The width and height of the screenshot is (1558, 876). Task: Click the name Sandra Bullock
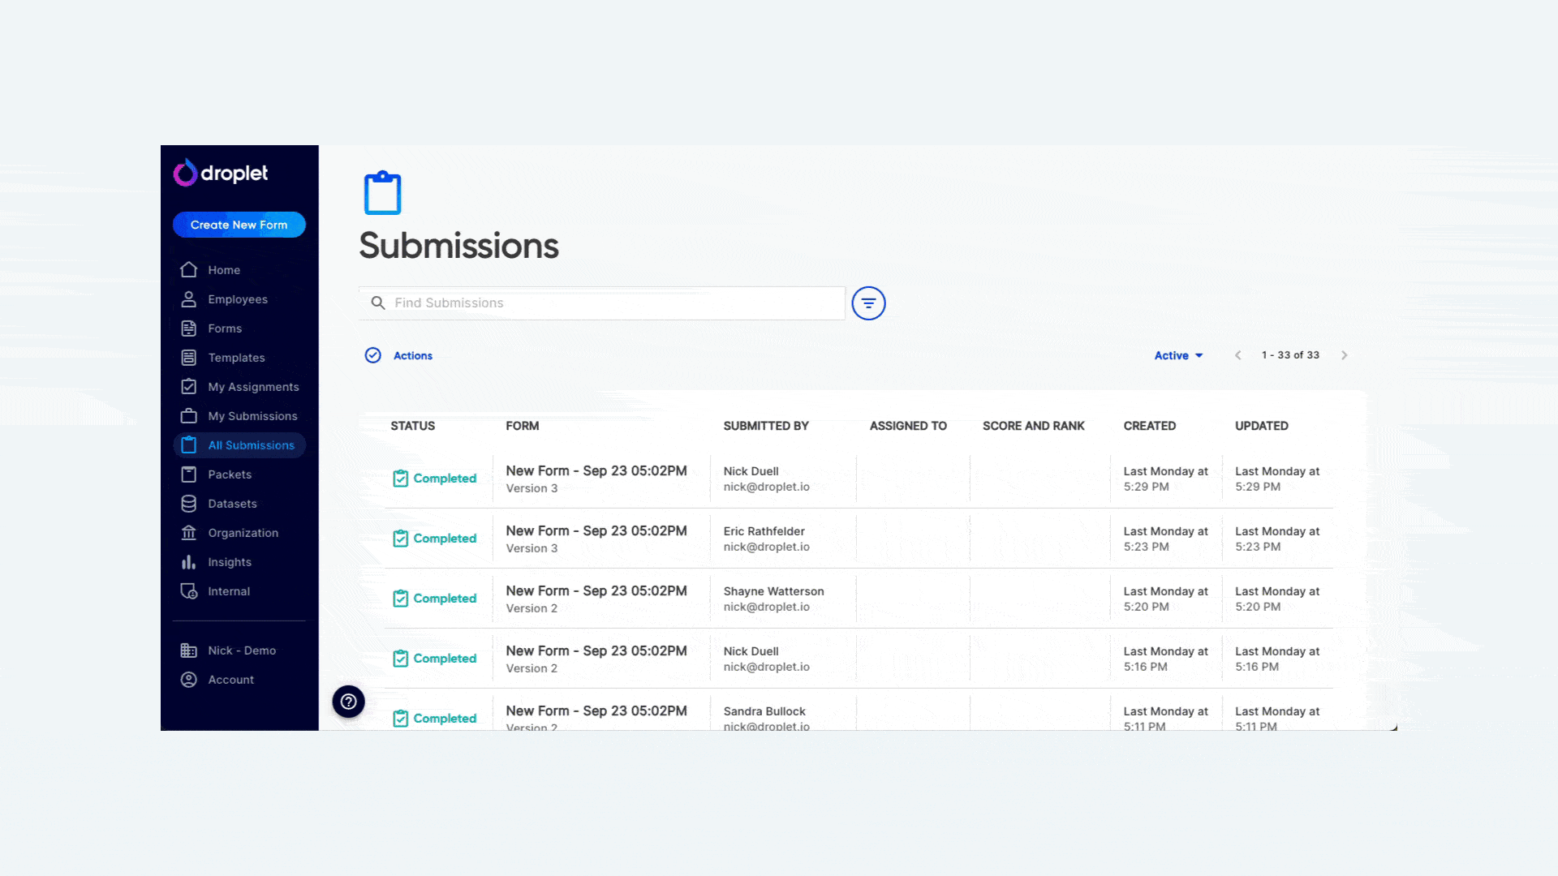[x=764, y=711]
